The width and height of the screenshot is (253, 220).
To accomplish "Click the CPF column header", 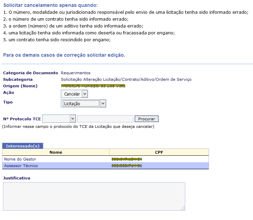I will [159, 152].
